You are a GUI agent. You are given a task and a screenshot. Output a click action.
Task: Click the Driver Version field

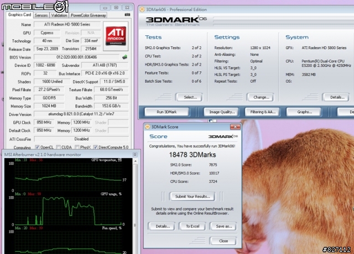[81, 114]
